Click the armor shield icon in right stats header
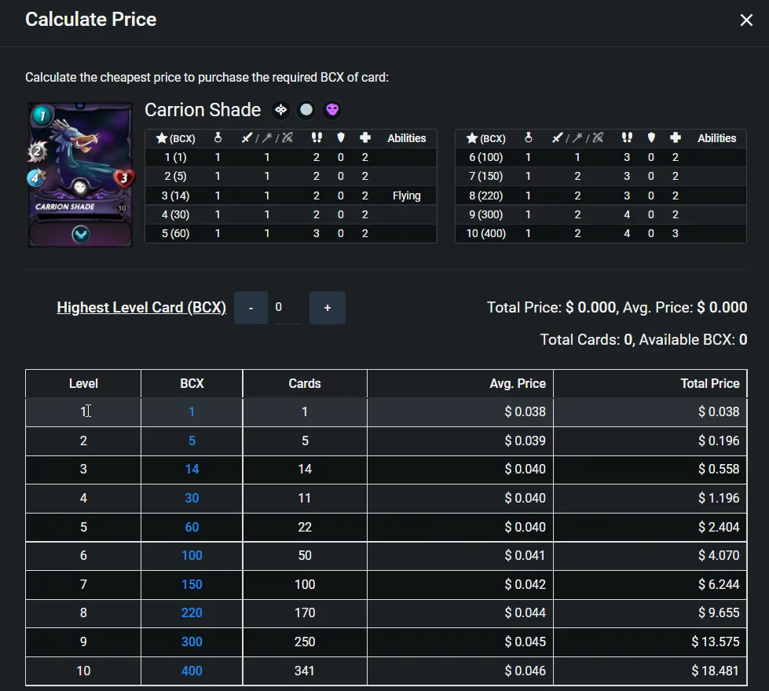The width and height of the screenshot is (769, 691). click(x=651, y=138)
